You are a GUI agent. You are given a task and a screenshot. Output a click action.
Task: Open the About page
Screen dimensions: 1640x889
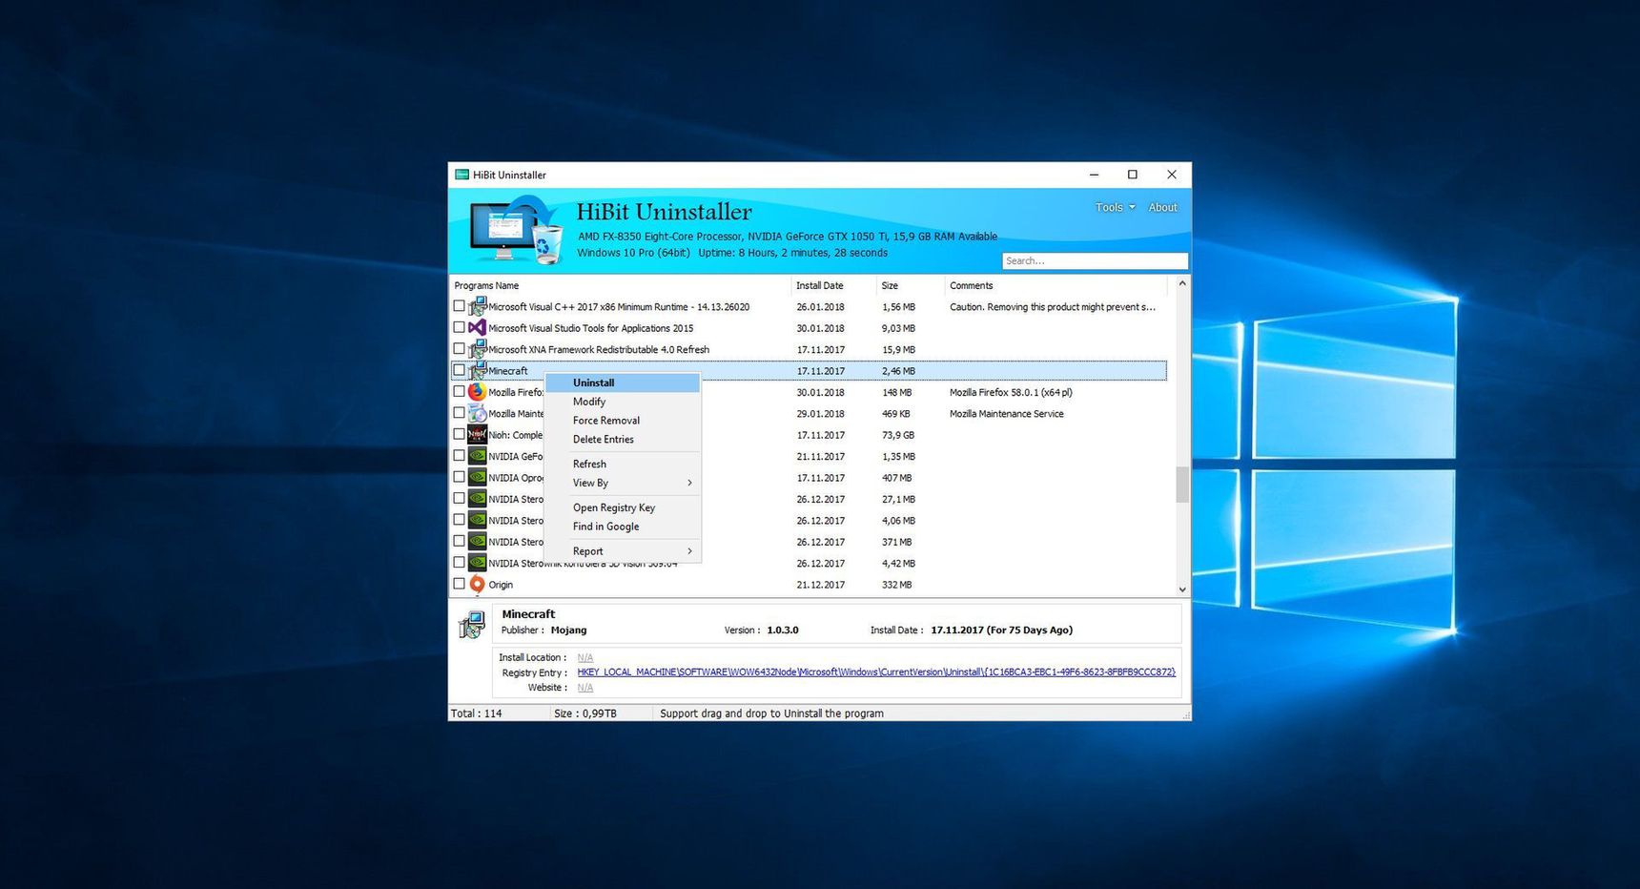pyautogui.click(x=1162, y=207)
